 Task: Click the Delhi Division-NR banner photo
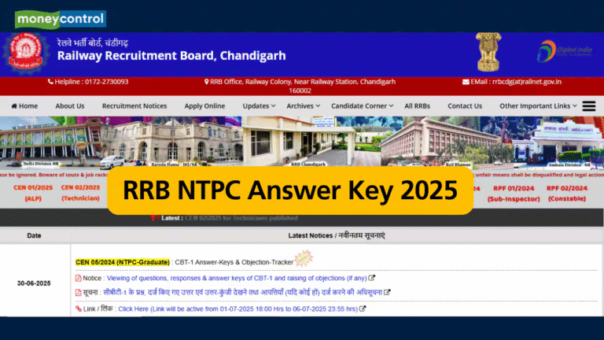click(x=50, y=142)
